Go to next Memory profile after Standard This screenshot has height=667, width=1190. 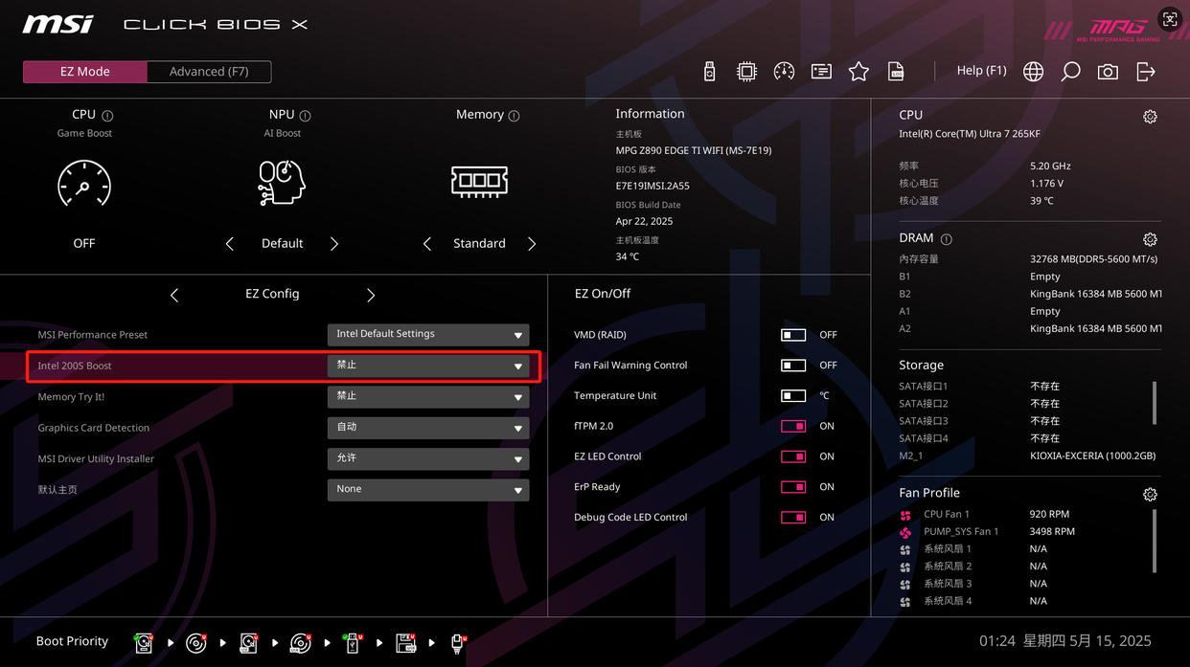pos(532,244)
